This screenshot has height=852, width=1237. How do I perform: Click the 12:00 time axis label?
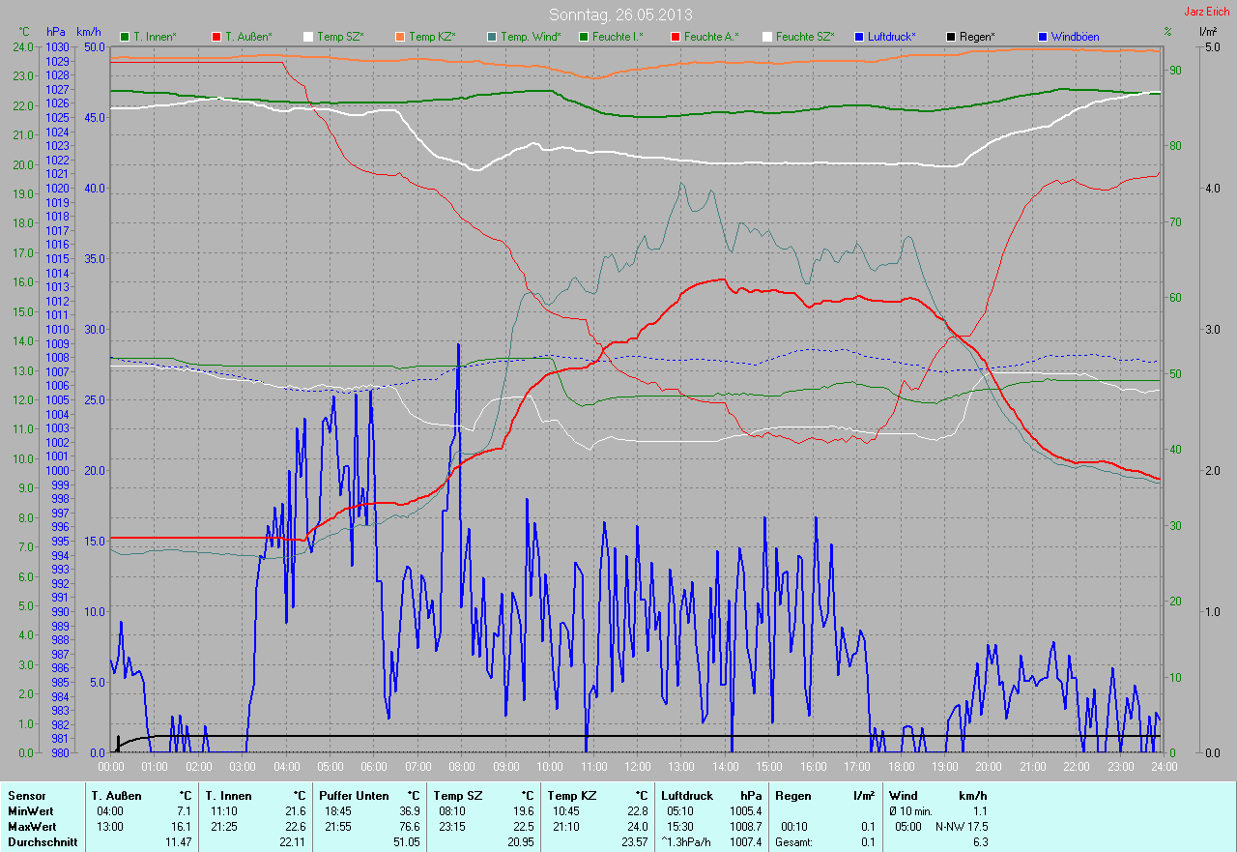click(x=637, y=766)
